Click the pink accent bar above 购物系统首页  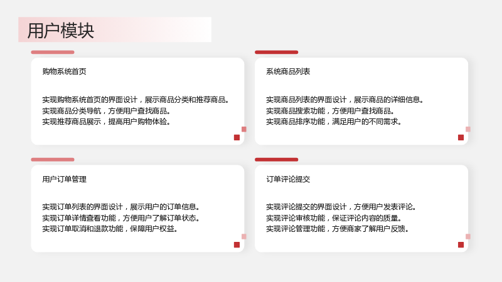pyautogui.click(x=53, y=52)
